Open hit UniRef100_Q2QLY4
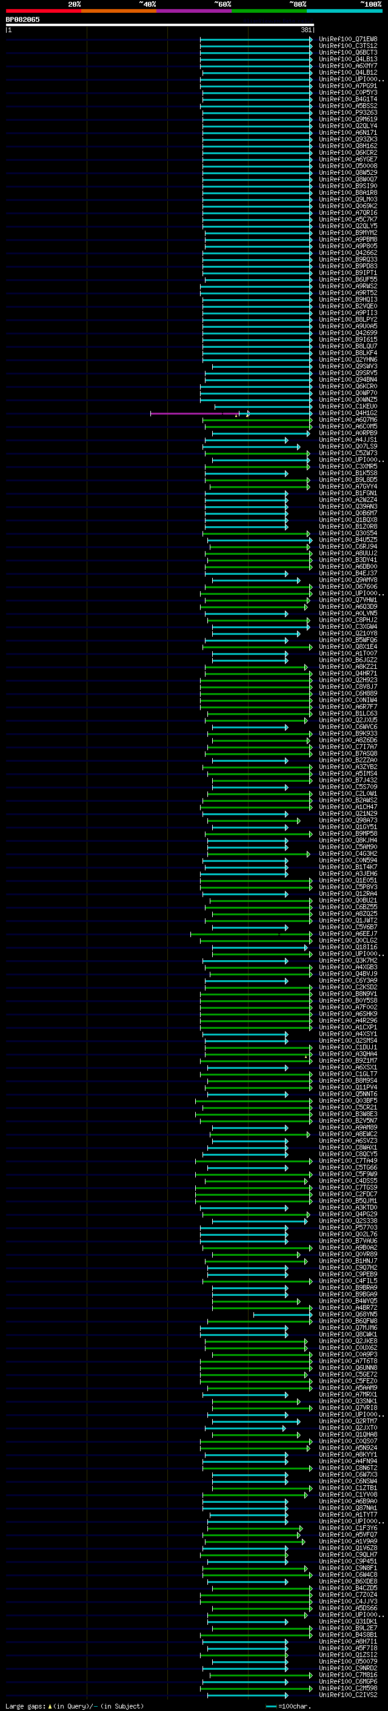 348,126
